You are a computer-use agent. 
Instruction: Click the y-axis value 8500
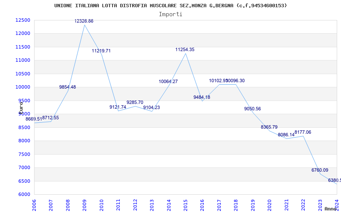24,127
